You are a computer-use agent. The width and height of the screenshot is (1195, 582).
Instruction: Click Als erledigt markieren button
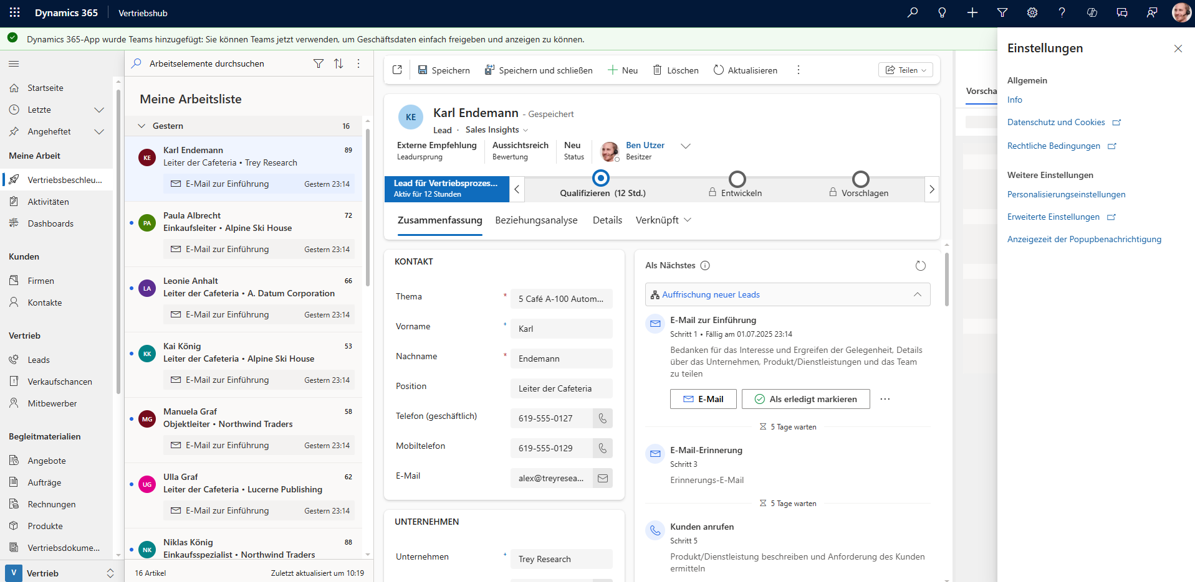tap(805, 399)
